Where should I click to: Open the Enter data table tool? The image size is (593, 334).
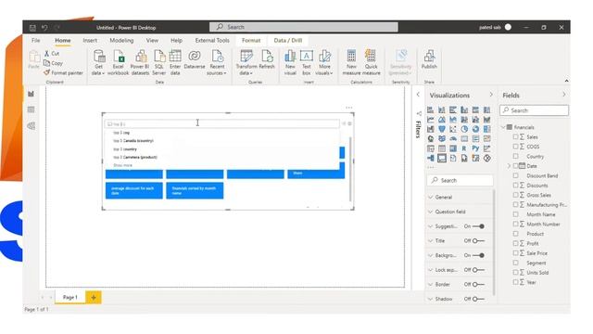point(175,62)
